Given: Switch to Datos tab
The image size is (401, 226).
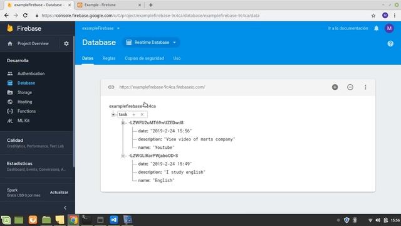Looking at the screenshot, I should click(x=88, y=58).
